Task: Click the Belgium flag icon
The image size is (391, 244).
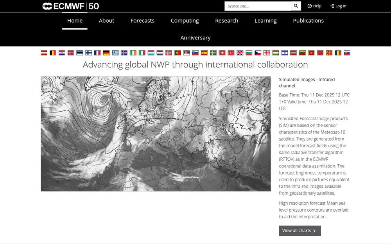Action: point(53,53)
